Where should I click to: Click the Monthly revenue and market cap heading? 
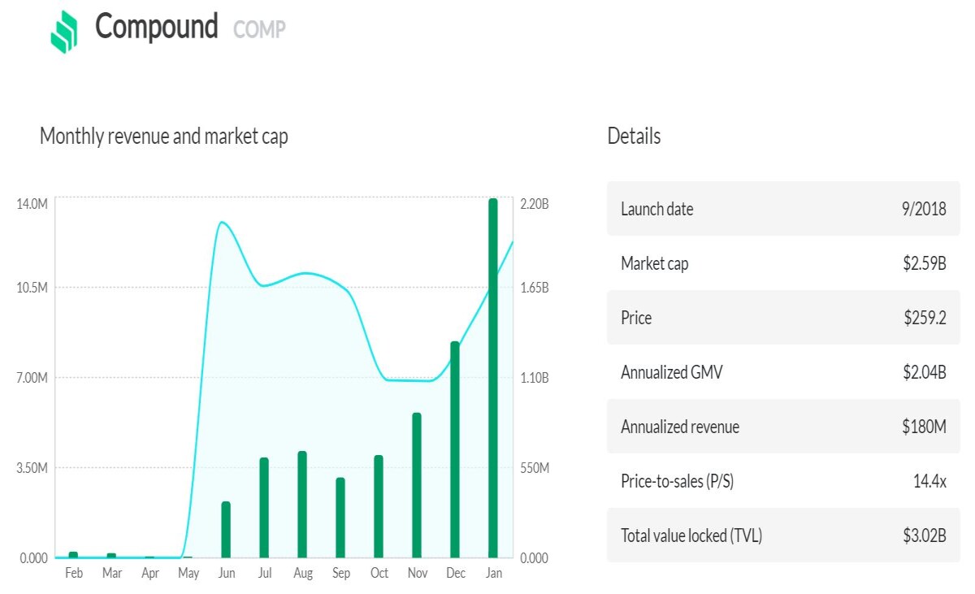[x=164, y=136]
